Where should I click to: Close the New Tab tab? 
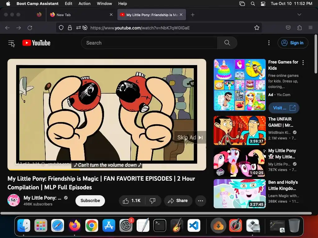pos(111,15)
